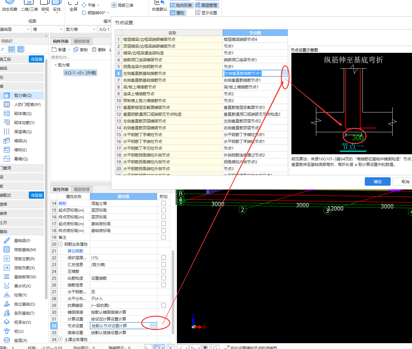
Task: Switch to 图纸管理 tab in component panel
Action: [x=82, y=41]
